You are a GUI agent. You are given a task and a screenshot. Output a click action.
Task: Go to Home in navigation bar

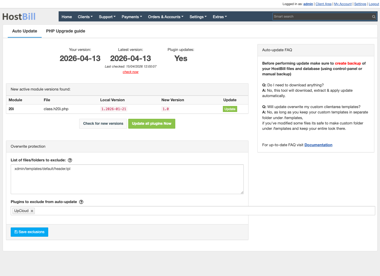pos(67,17)
